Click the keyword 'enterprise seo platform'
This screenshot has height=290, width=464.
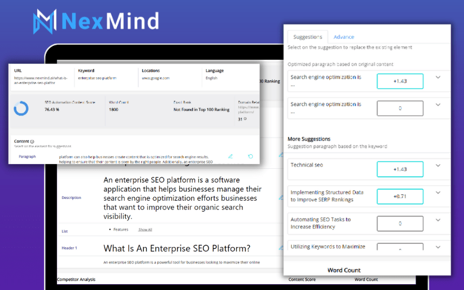pos(97,78)
